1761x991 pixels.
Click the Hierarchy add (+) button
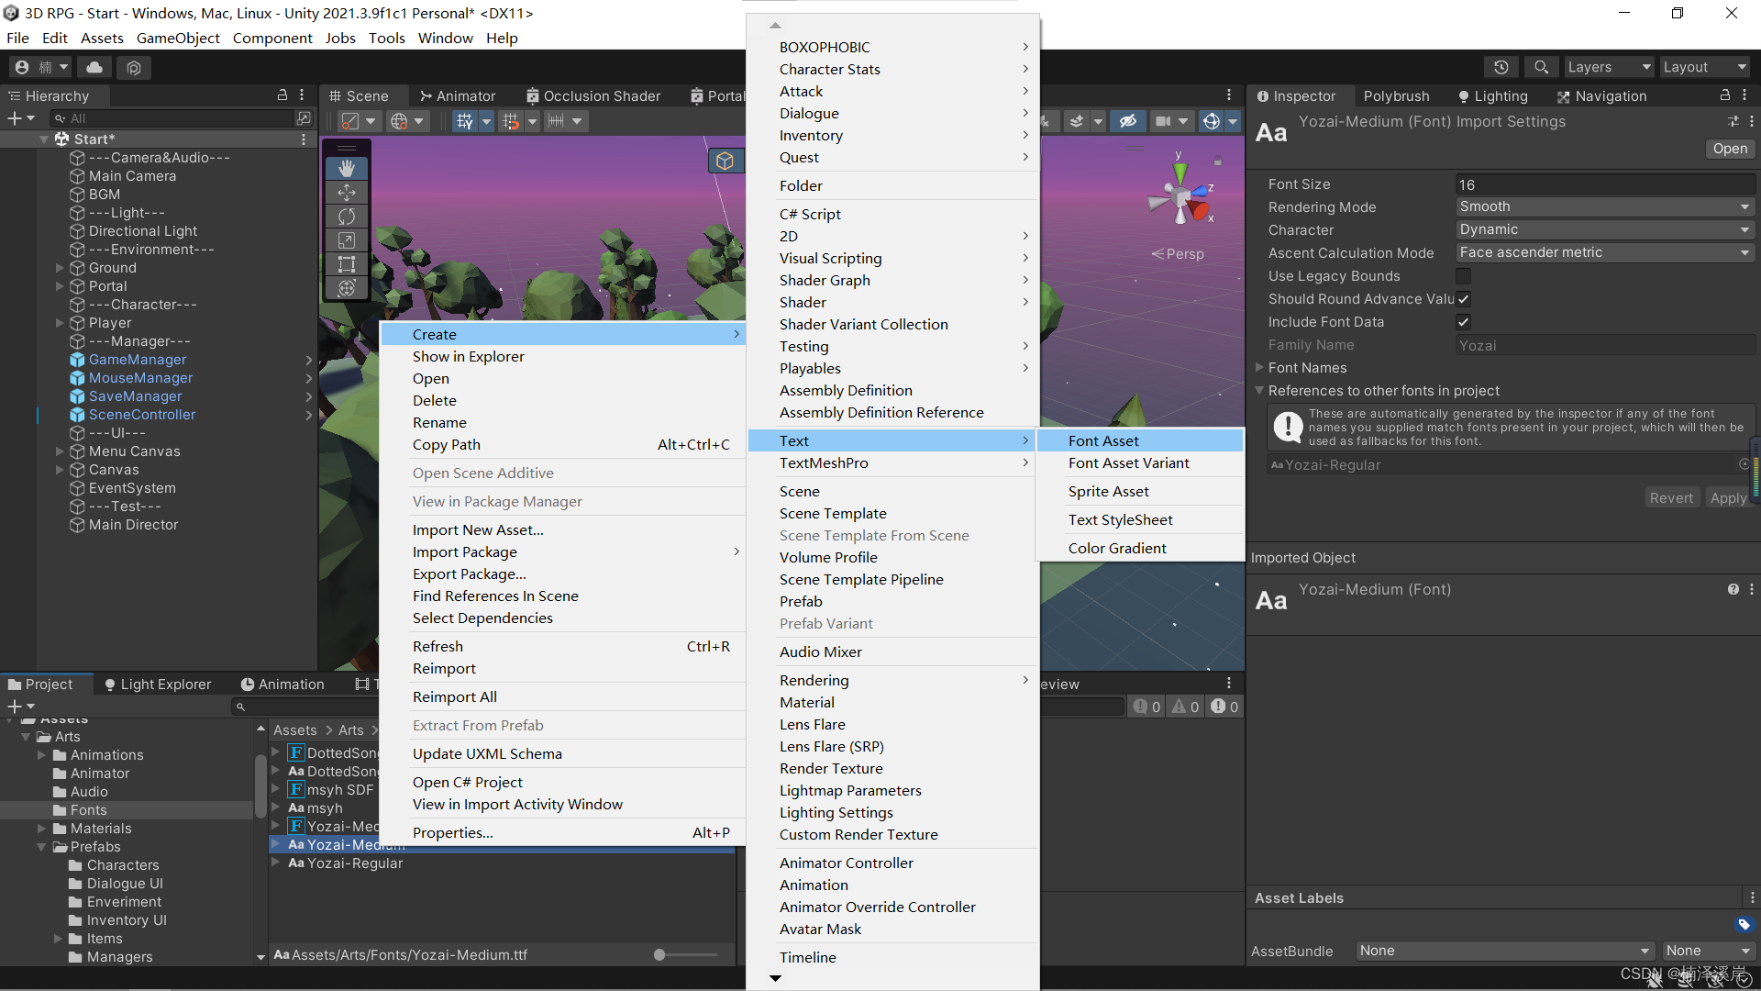click(20, 118)
